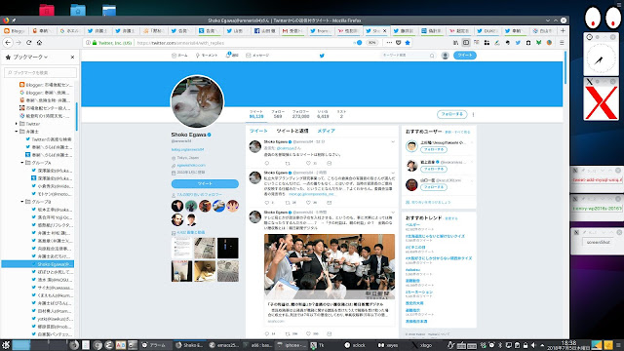
Task: Open Firefox hamburger menu
Action: pyautogui.click(x=562, y=43)
